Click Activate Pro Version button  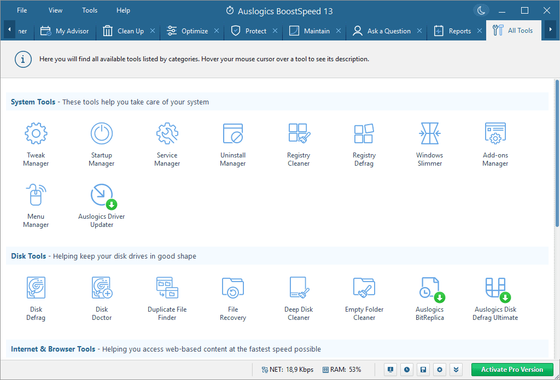click(512, 370)
